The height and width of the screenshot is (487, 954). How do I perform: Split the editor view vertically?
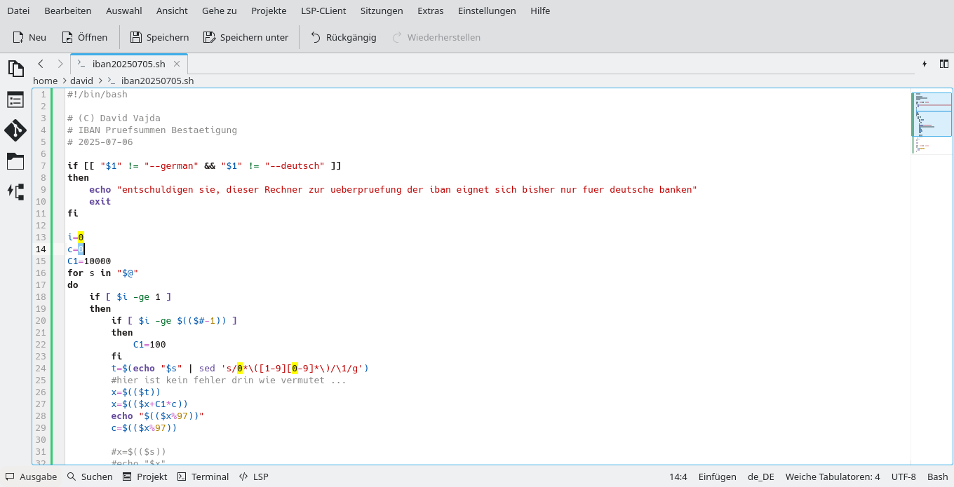tap(944, 63)
